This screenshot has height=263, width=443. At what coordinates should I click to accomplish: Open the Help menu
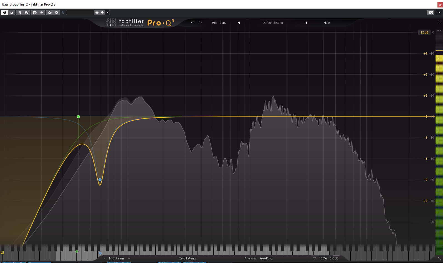pyautogui.click(x=326, y=23)
